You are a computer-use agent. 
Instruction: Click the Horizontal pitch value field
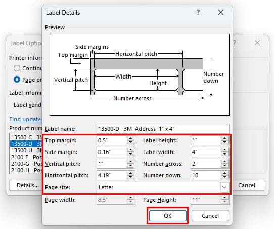coord(112,175)
